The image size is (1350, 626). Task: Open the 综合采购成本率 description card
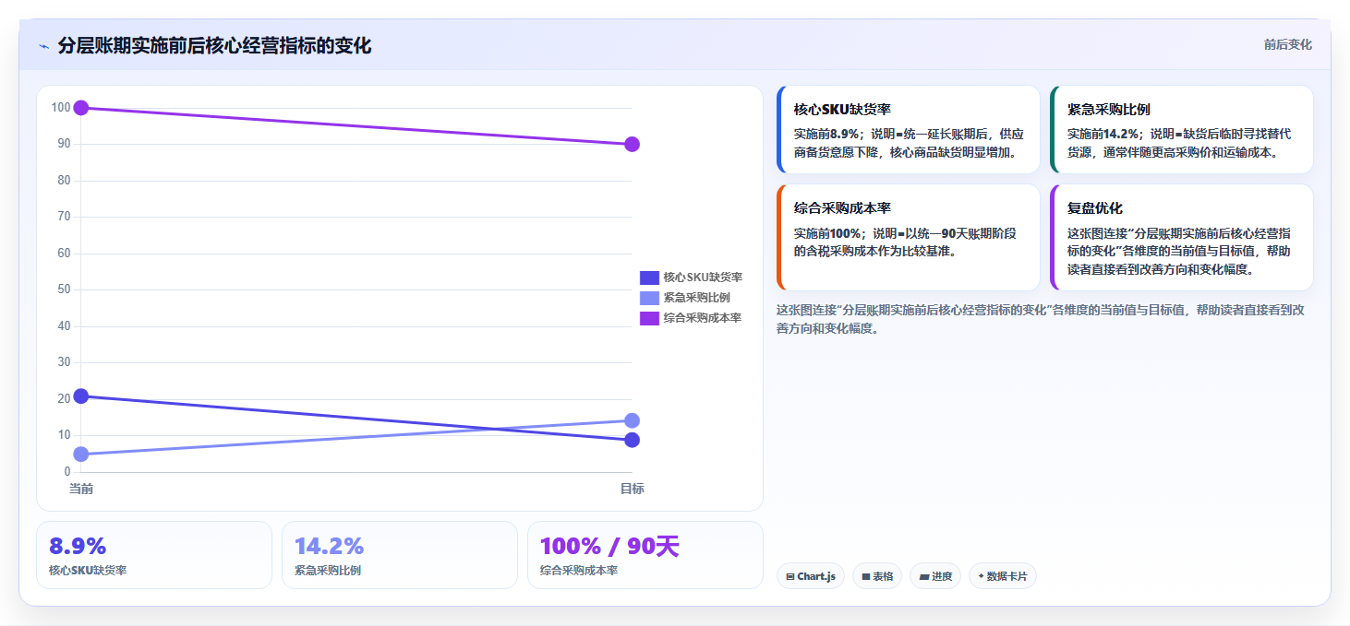pos(909,238)
